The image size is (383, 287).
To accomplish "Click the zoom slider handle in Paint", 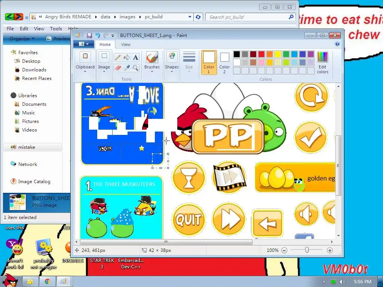I will (307, 250).
